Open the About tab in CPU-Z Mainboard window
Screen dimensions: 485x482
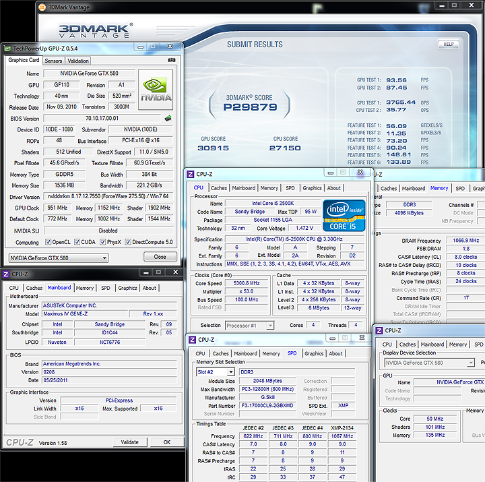click(149, 288)
